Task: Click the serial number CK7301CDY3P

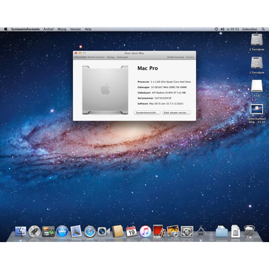Action: (163, 98)
